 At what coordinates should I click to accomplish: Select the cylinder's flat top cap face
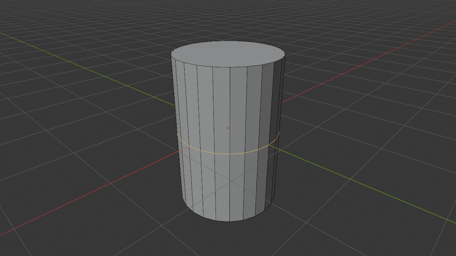[228, 54]
